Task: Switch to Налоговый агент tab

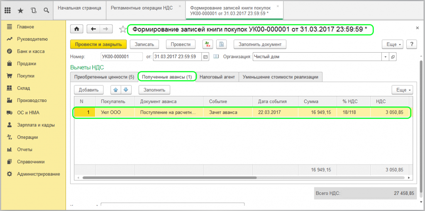Action: pyautogui.click(x=217, y=77)
